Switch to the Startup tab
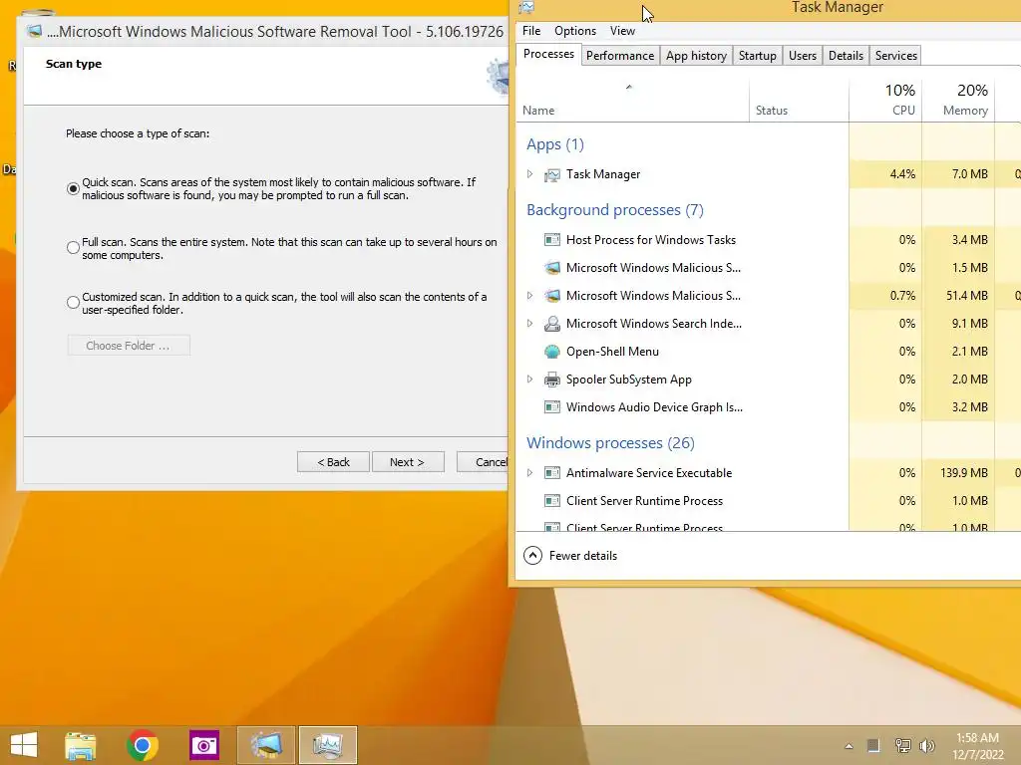The width and height of the screenshot is (1021, 765). click(x=758, y=56)
